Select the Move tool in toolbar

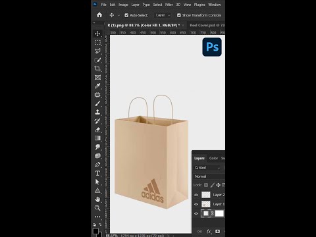click(x=97, y=34)
